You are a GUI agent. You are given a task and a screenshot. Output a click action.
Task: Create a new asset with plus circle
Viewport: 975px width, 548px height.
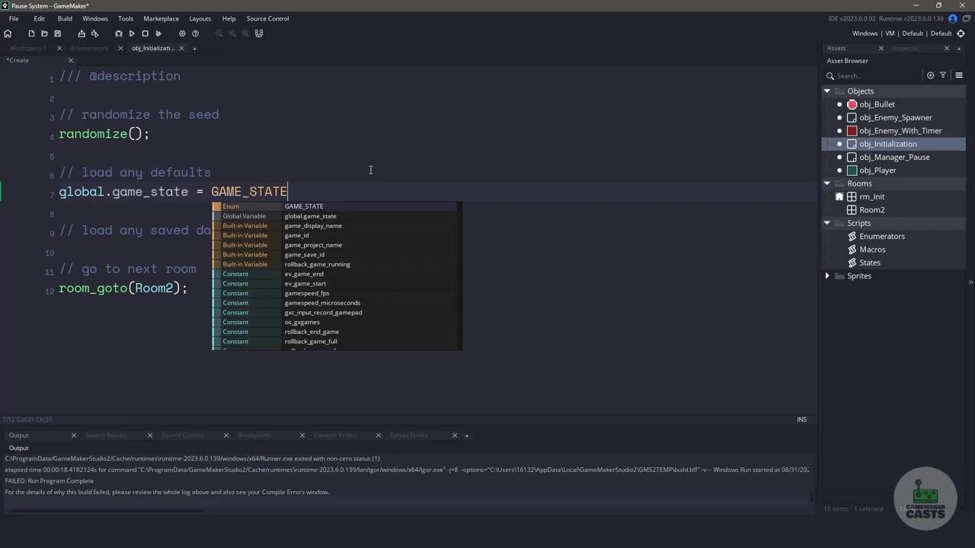pyautogui.click(x=930, y=75)
